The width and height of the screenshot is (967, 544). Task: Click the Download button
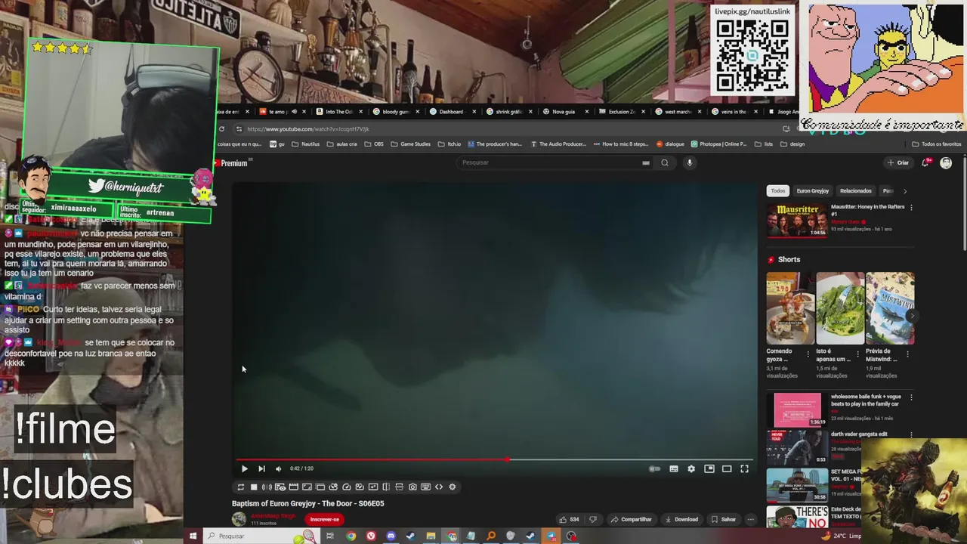681,519
